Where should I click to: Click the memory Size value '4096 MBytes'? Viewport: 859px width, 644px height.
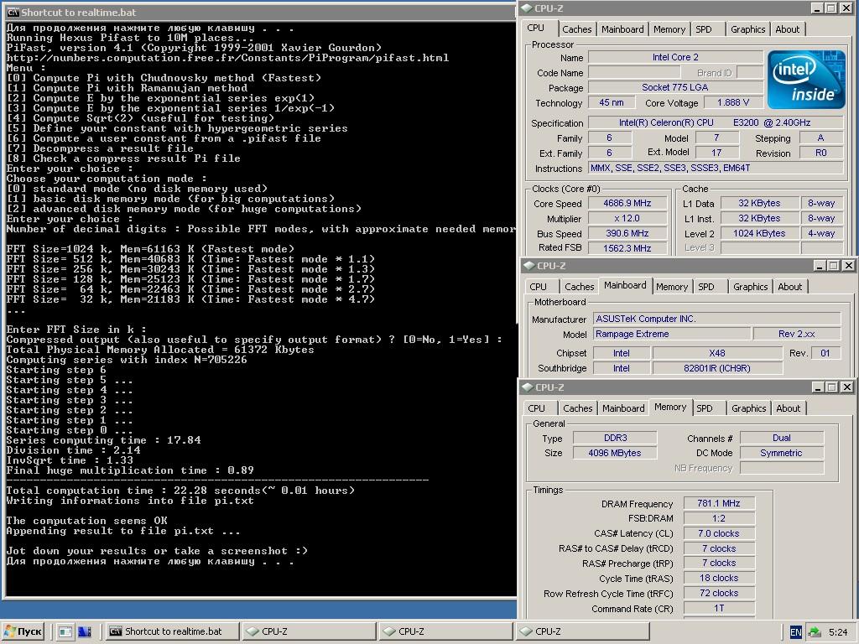point(615,453)
